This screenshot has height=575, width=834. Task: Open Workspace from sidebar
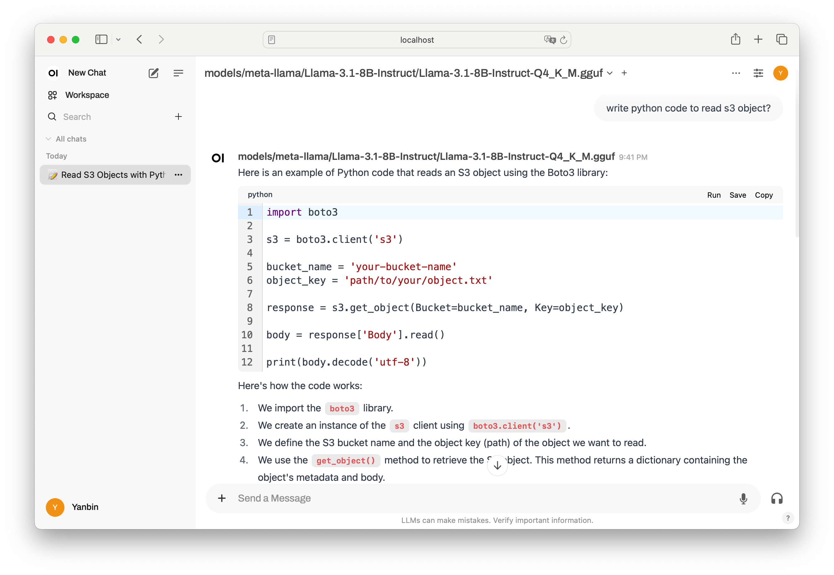pyautogui.click(x=87, y=95)
